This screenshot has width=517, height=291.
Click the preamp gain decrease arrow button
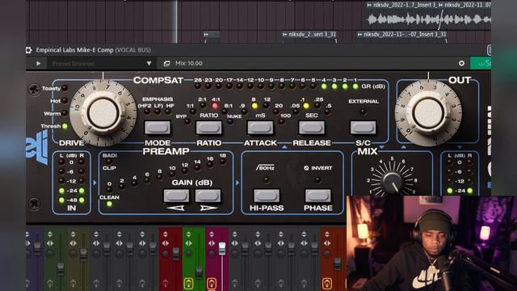[x=176, y=196]
